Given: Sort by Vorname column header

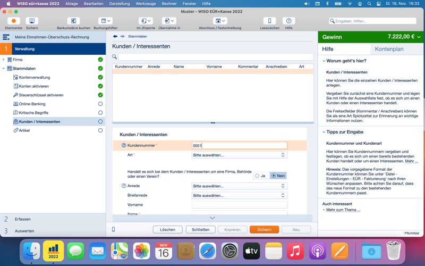Looking at the screenshot, I should point(214,66).
